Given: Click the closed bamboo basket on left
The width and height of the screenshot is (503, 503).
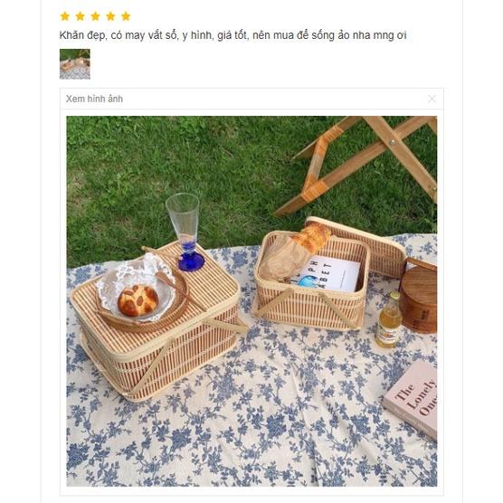Looking at the screenshot, I should (157, 321).
